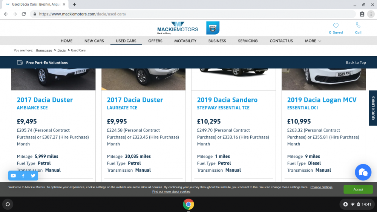Click the browser address bar URL

[83, 14]
